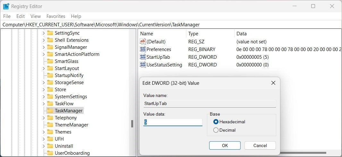This screenshot has width=342, height=157.
Task: Click Cancel in Edit DWORD dialog
Action: [260, 145]
